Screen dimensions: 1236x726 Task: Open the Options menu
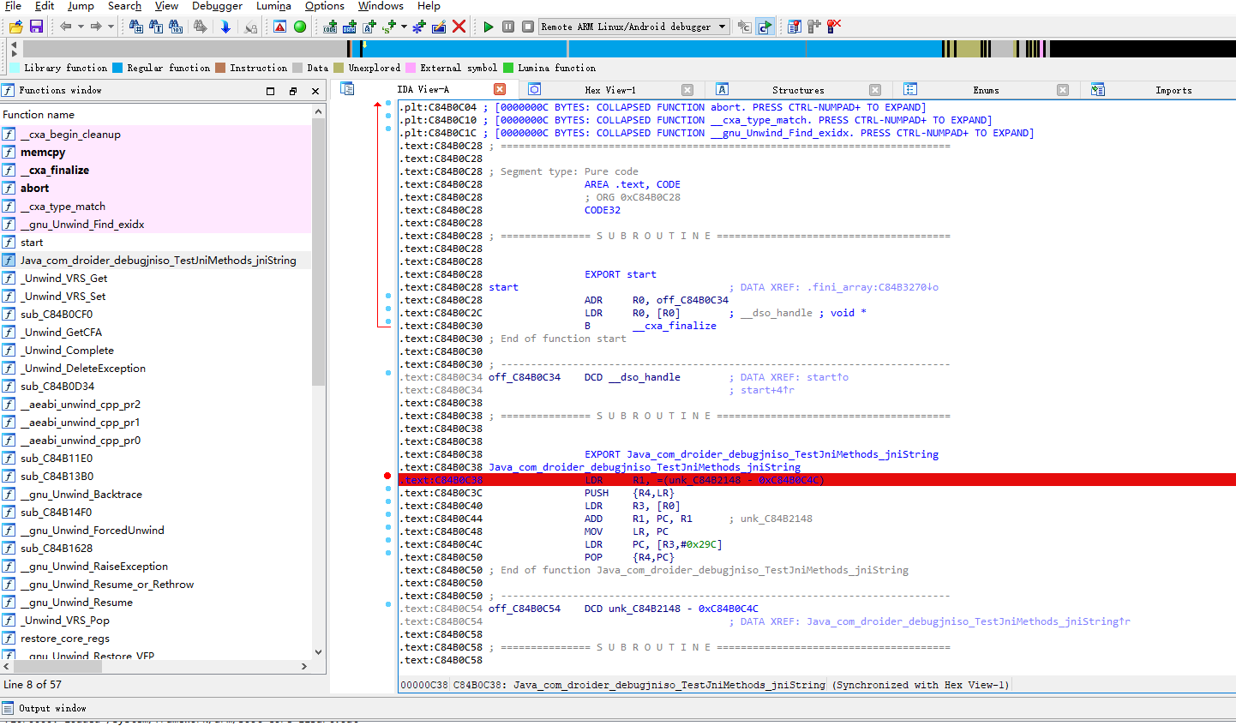pos(325,6)
